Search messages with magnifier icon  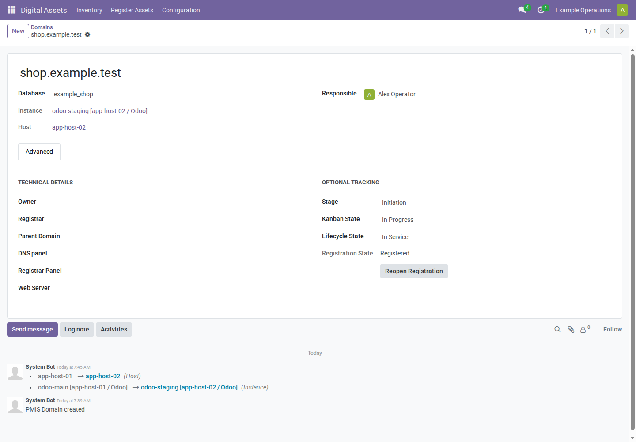(x=557, y=329)
